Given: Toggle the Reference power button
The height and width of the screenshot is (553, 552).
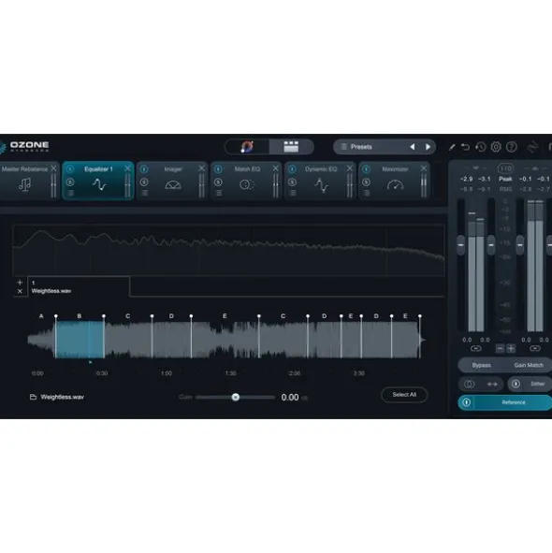Looking at the screenshot, I should [466, 402].
